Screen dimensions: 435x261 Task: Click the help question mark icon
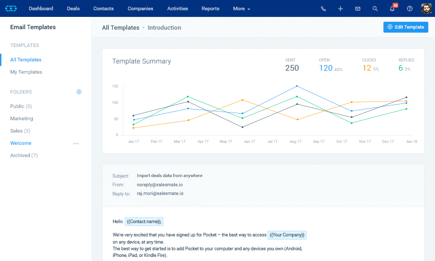pyautogui.click(x=409, y=9)
